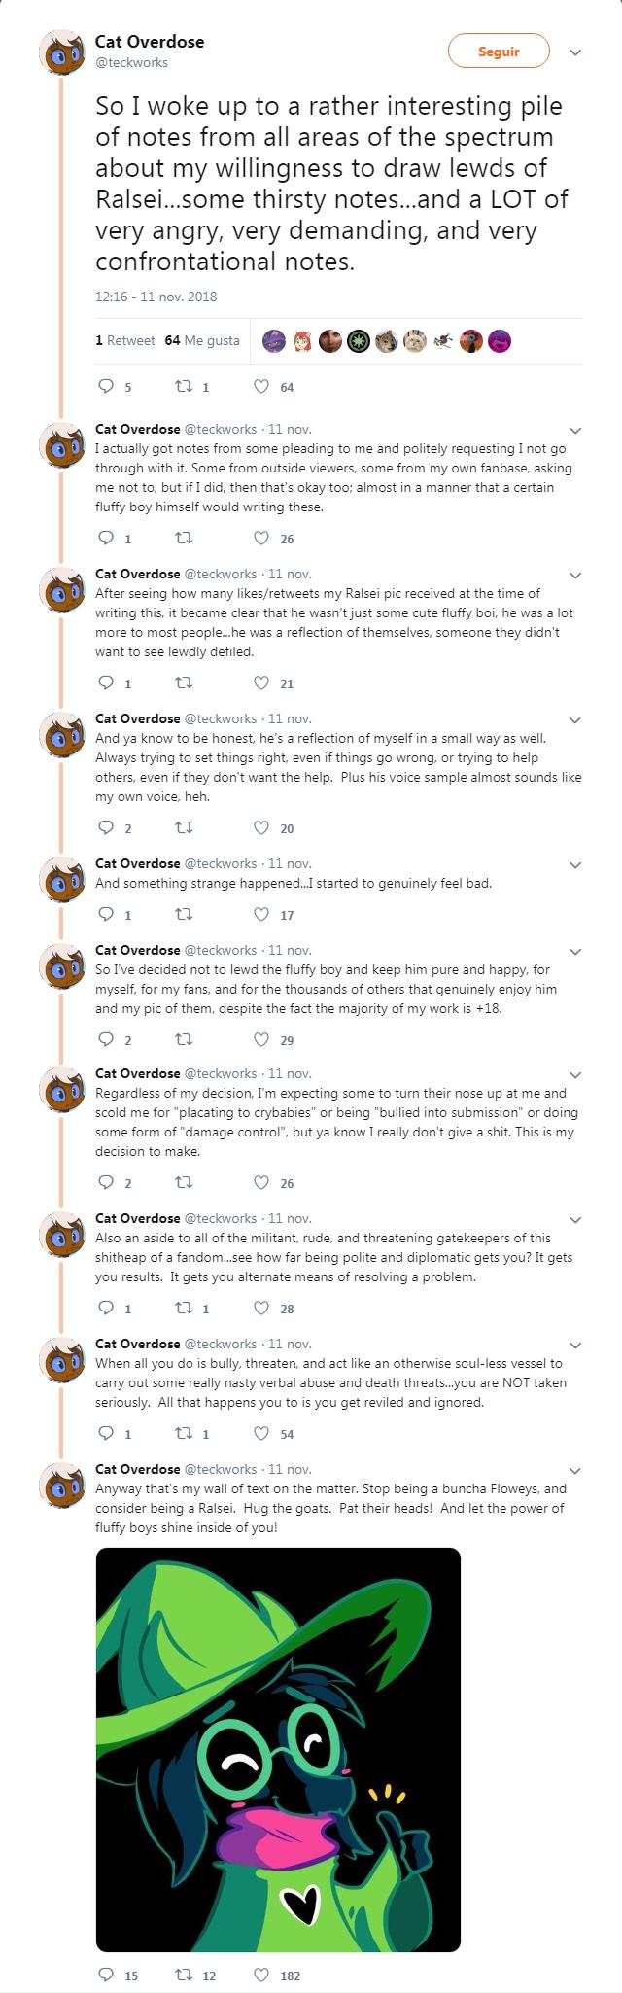Image resolution: width=622 pixels, height=1993 pixels.
Task: Like the 'genuinely feel bad' tweet
Action: click(261, 914)
